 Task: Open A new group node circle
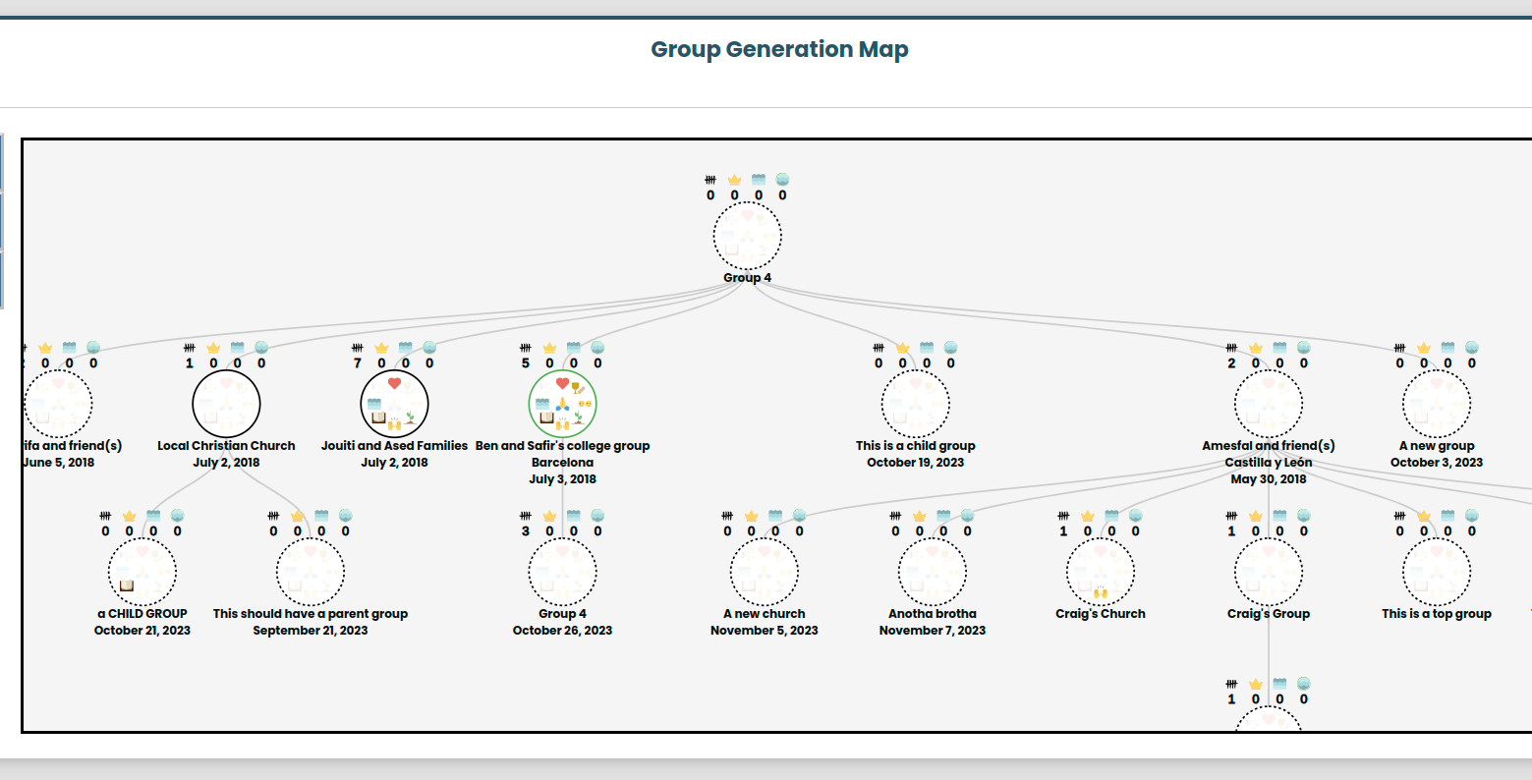tap(1436, 404)
